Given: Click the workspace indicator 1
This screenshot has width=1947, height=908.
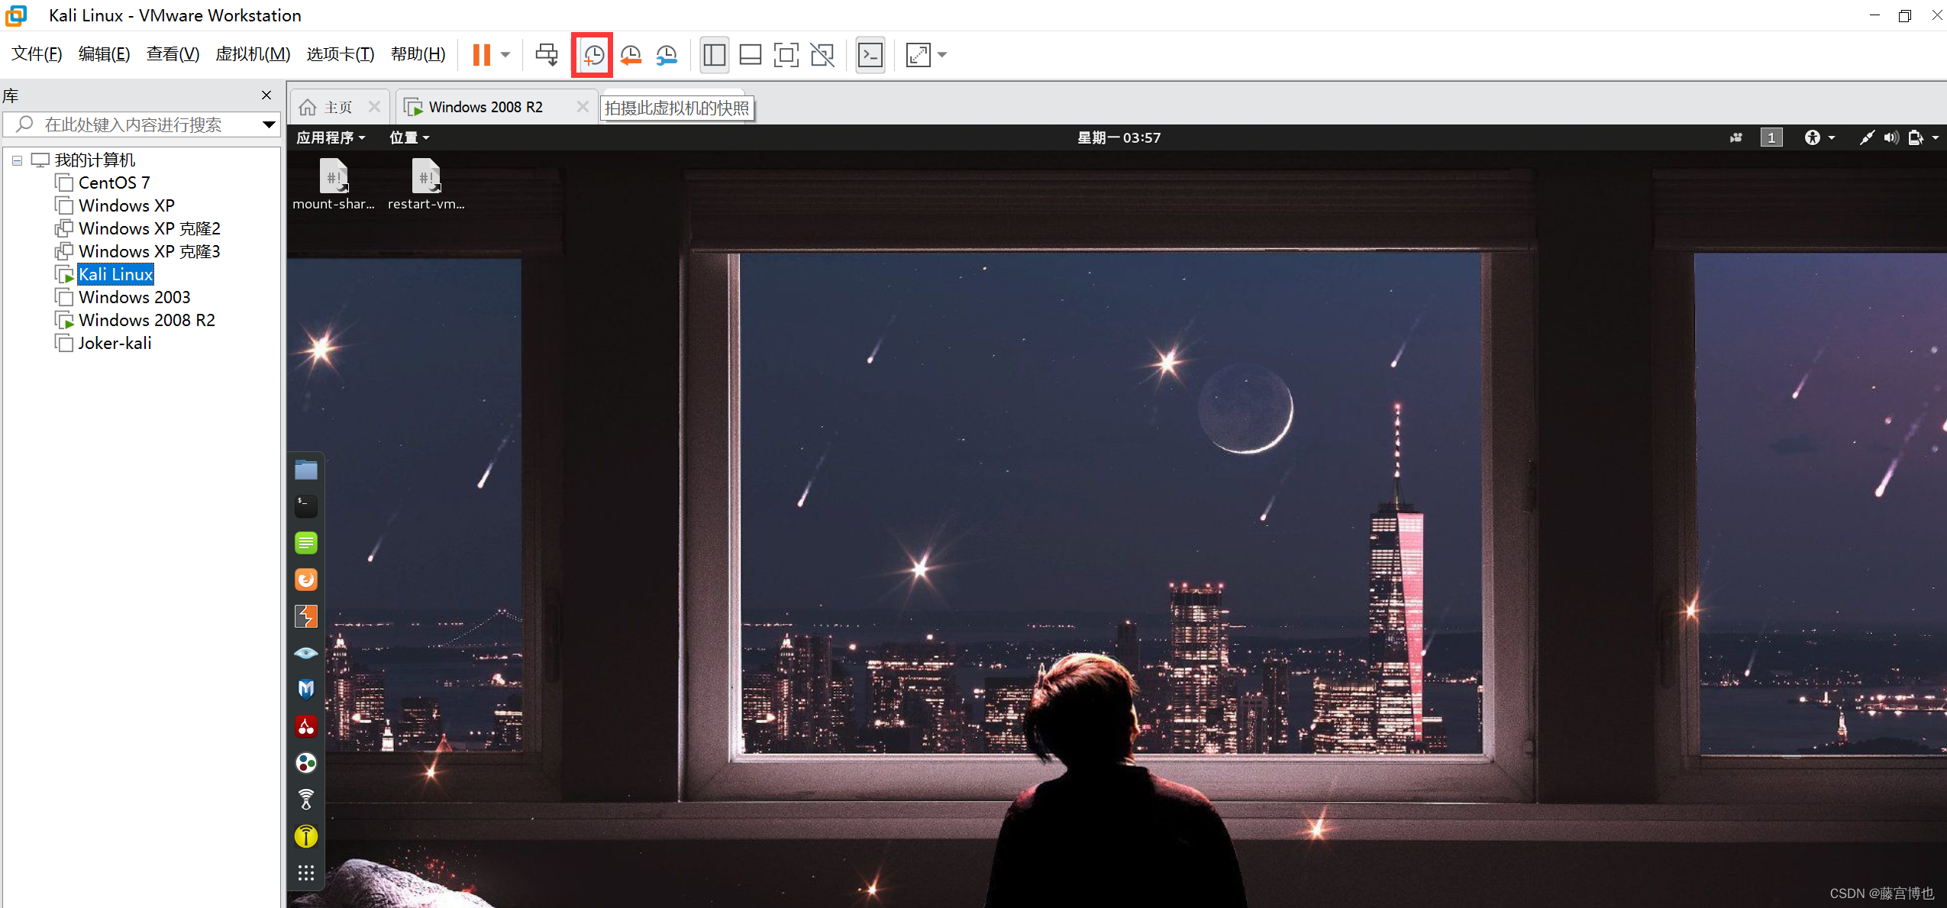Looking at the screenshot, I should tap(1771, 137).
